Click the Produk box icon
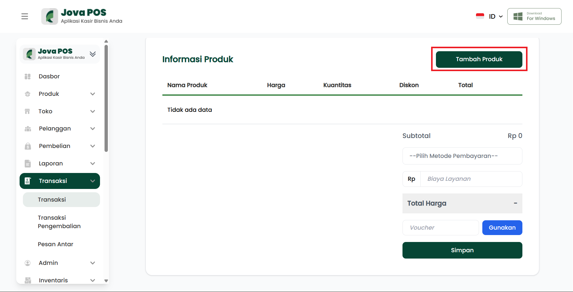 (x=28, y=94)
